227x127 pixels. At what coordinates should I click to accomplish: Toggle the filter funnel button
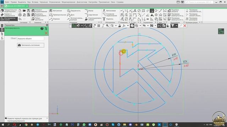coord(173,26)
